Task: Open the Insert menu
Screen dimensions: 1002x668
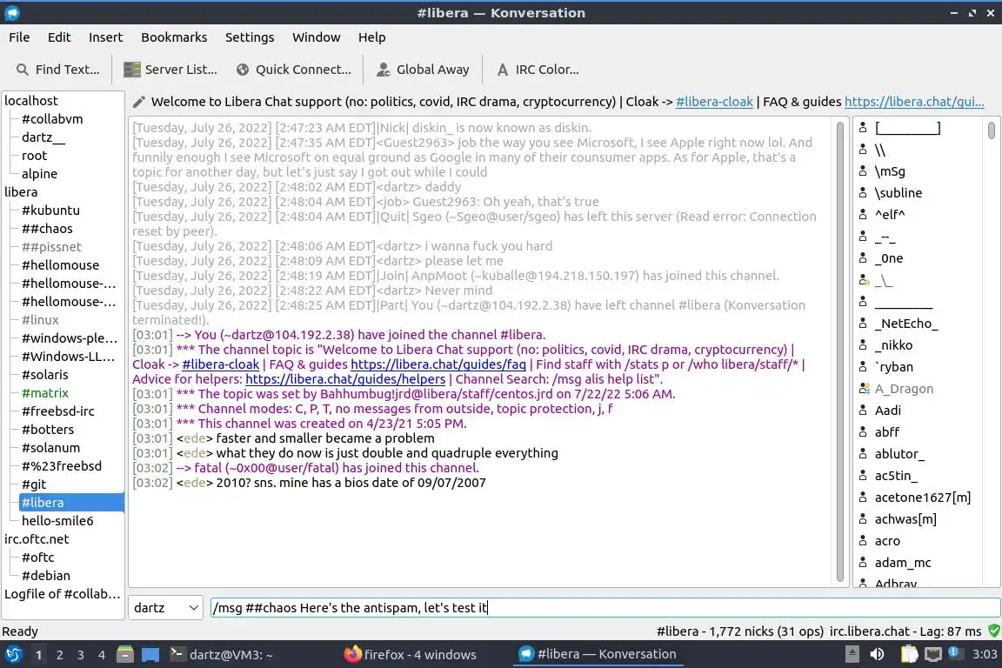Action: pos(105,37)
